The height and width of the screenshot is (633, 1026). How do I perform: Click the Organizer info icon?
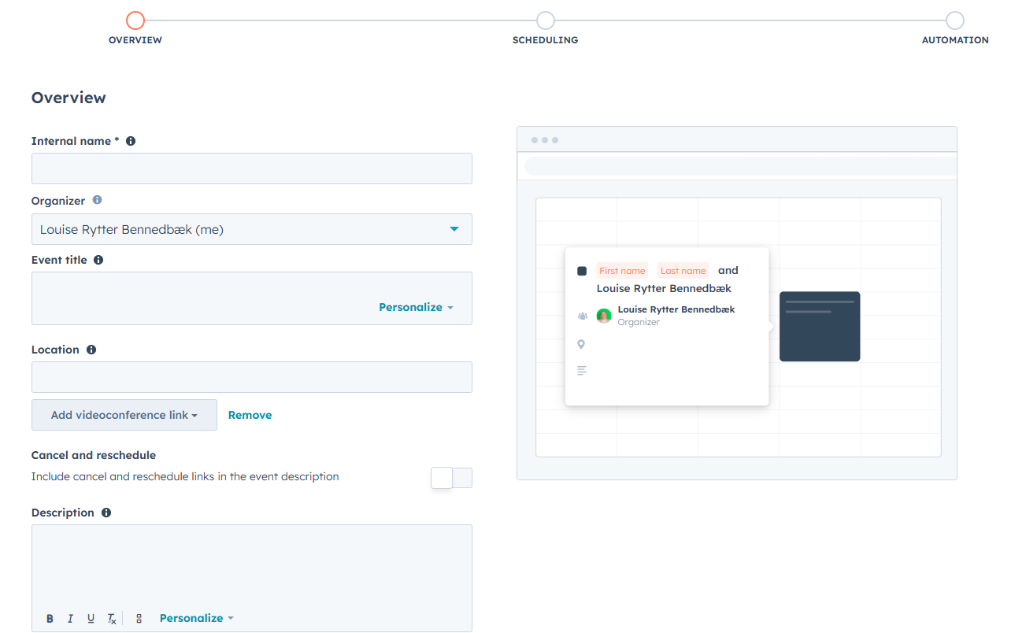(x=98, y=200)
